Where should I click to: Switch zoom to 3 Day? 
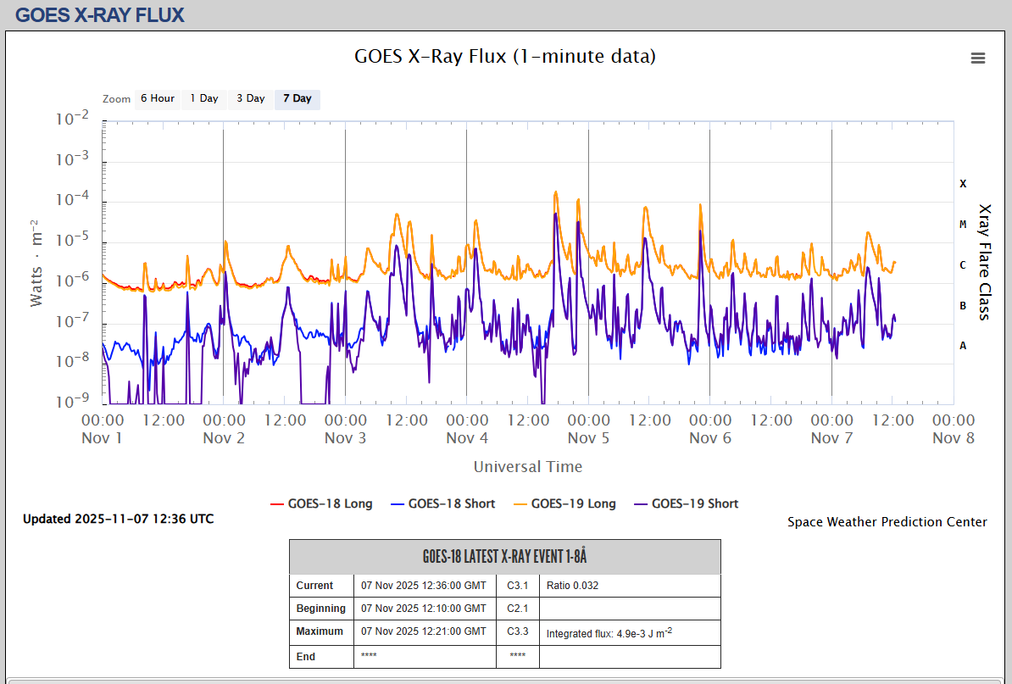click(250, 98)
